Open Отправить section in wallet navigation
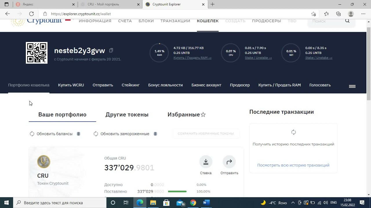This screenshot has height=208, width=371. [103, 85]
